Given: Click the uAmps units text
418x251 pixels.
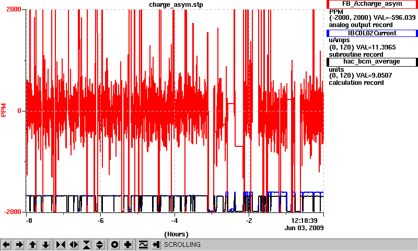Looking at the screenshot, I should click(x=339, y=40).
